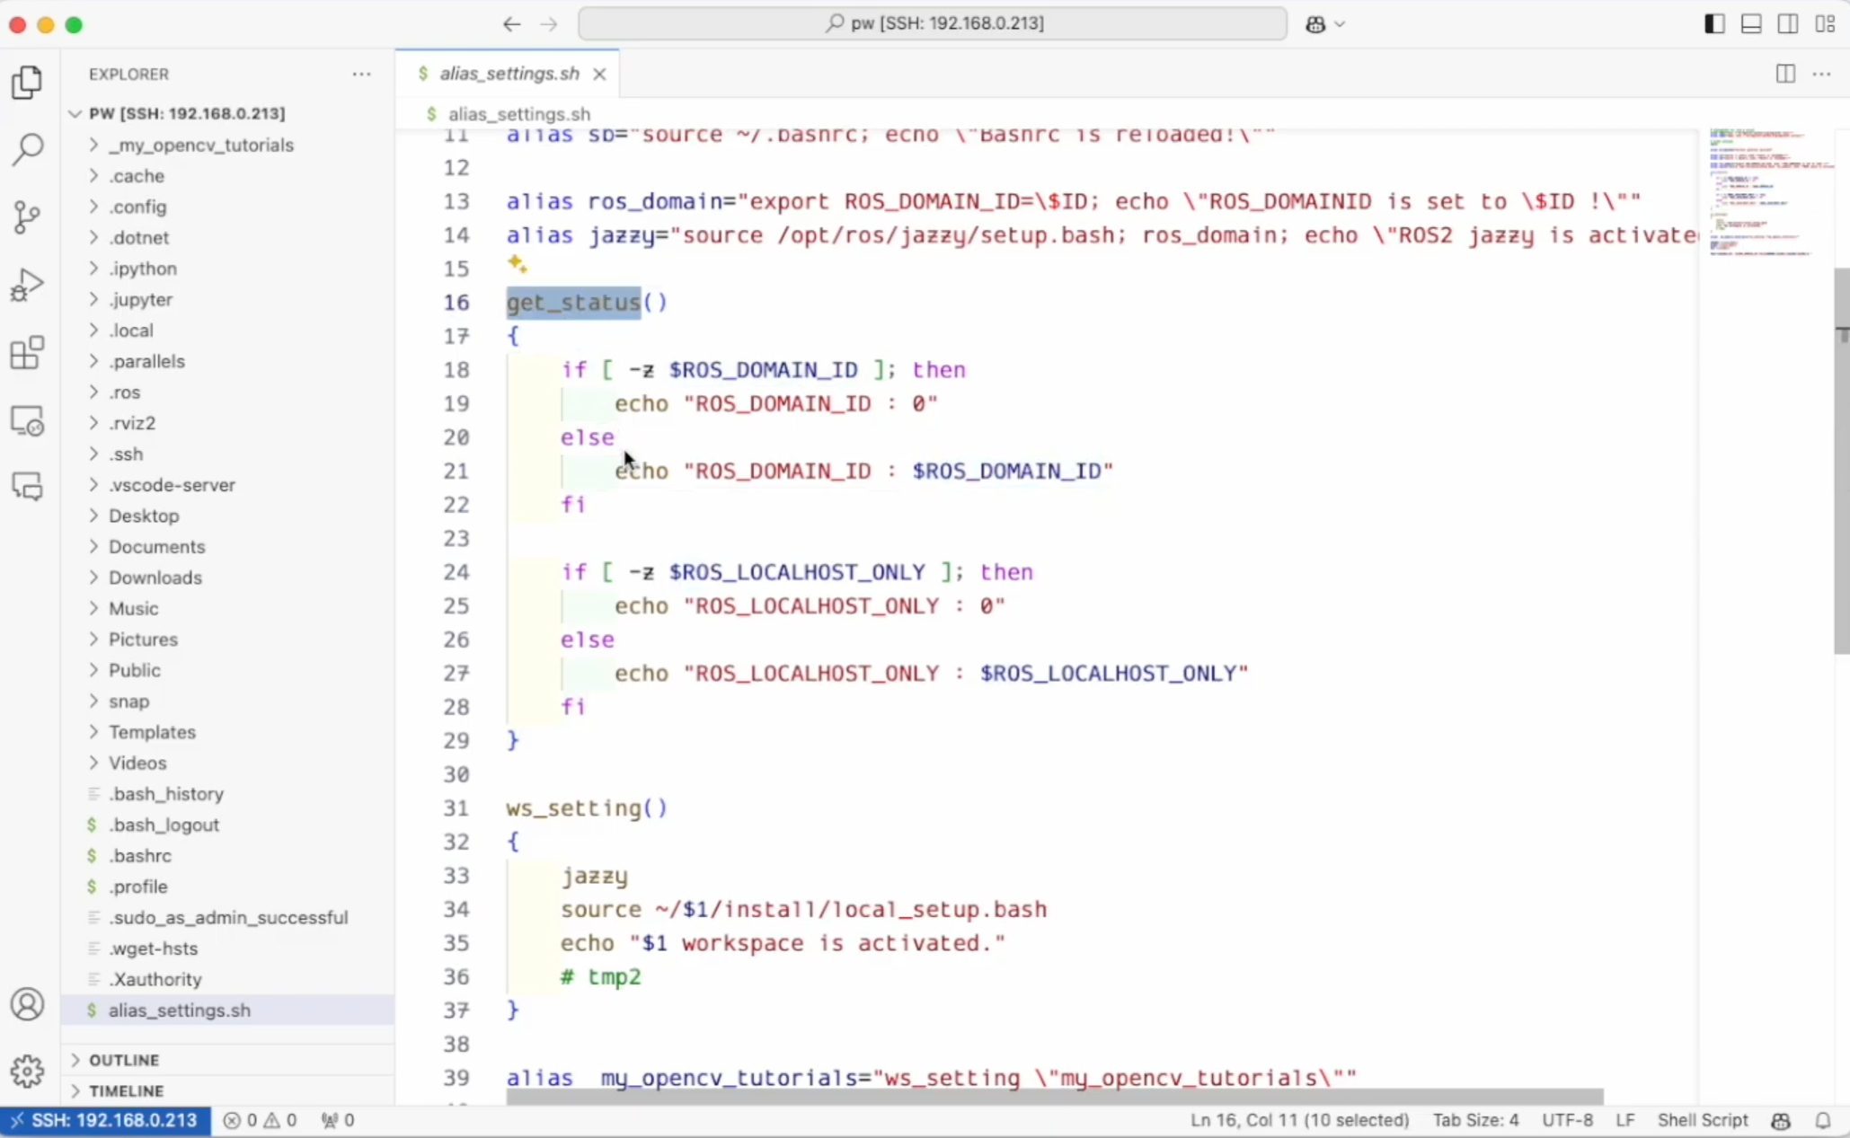The image size is (1850, 1138).
Task: Open the Search view in activity bar
Action: 27,149
